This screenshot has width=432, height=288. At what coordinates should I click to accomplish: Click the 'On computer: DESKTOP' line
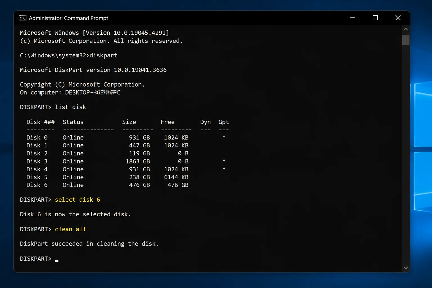click(70, 93)
